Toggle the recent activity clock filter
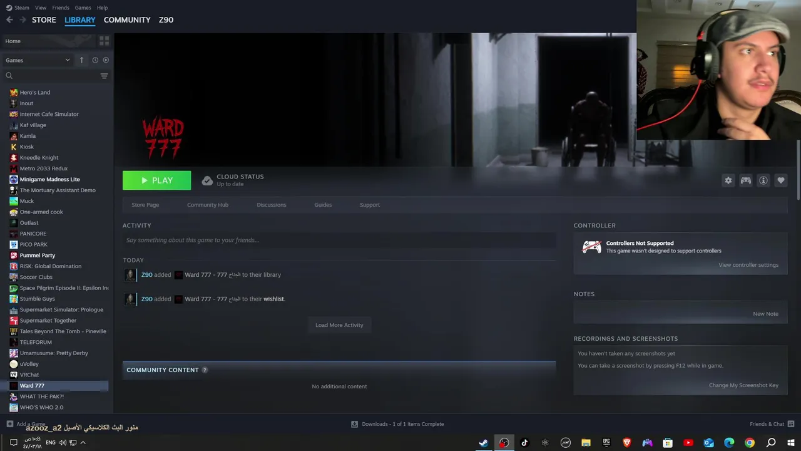801x451 pixels. tap(95, 60)
